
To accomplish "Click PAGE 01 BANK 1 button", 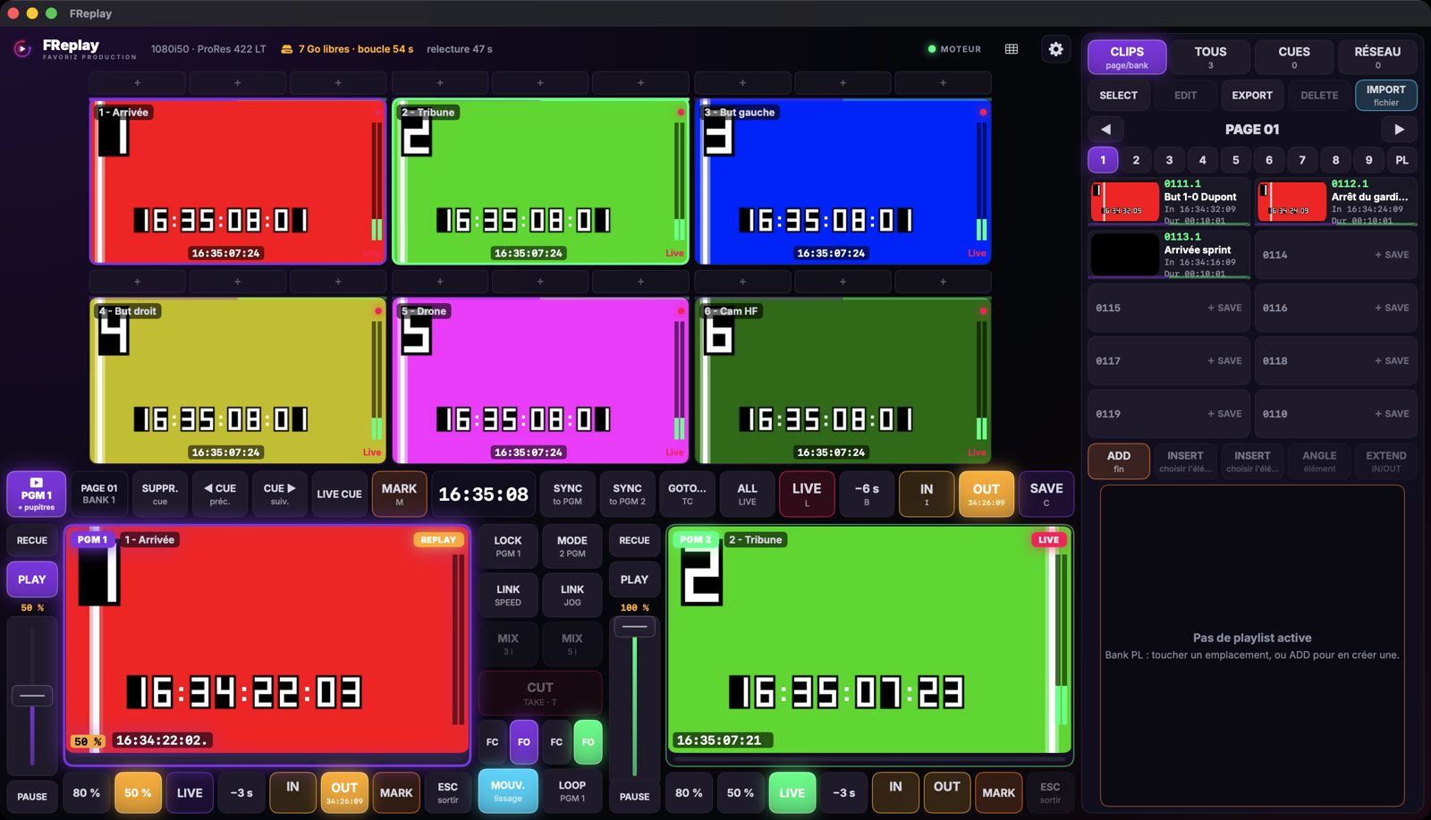I will point(99,495).
